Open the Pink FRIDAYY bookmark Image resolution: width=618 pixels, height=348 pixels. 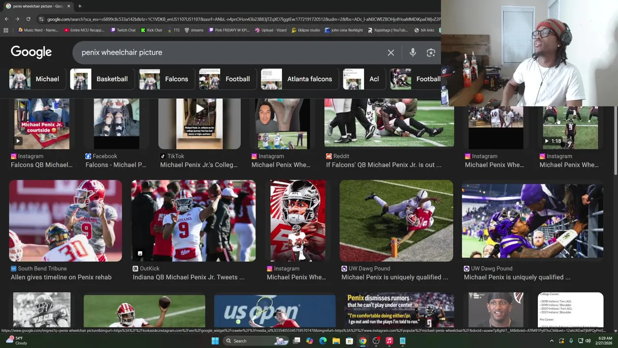(229, 30)
